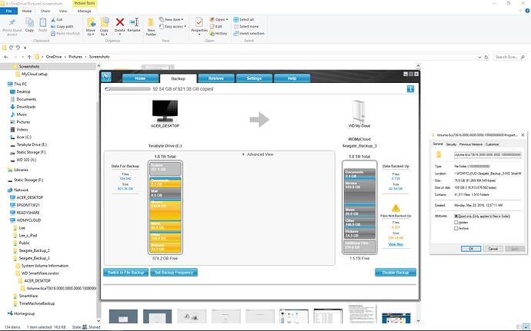The width and height of the screenshot is (531, 331).
Task: Click the yellow Movies 543.8 GB source category
Action: coord(165,210)
